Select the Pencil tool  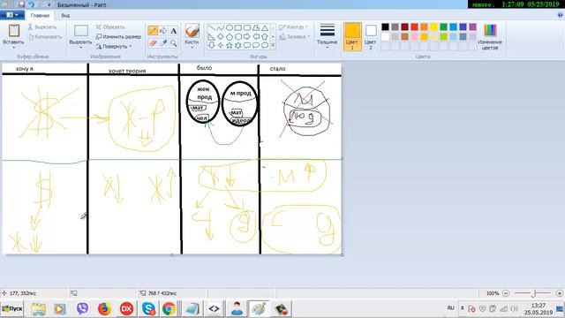[153, 31]
